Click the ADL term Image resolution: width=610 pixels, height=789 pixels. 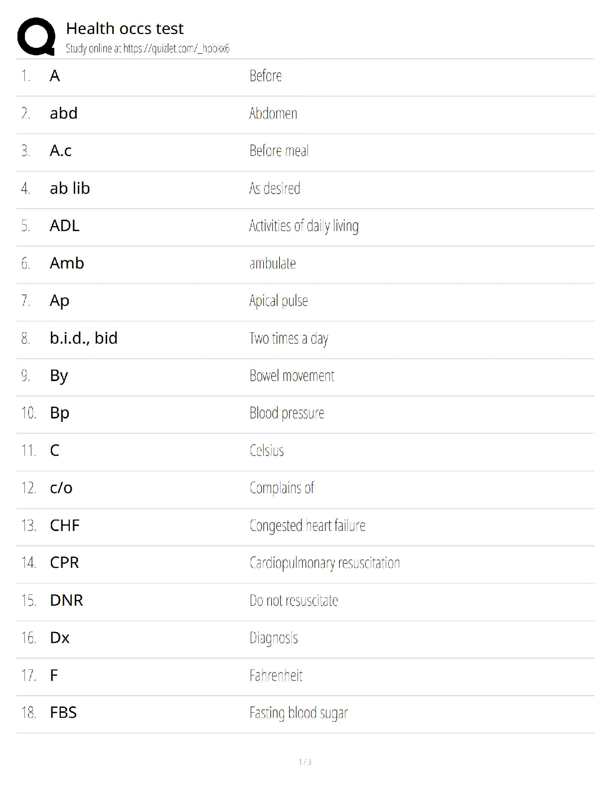64,226
